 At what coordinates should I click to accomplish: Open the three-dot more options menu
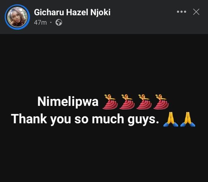(182, 12)
